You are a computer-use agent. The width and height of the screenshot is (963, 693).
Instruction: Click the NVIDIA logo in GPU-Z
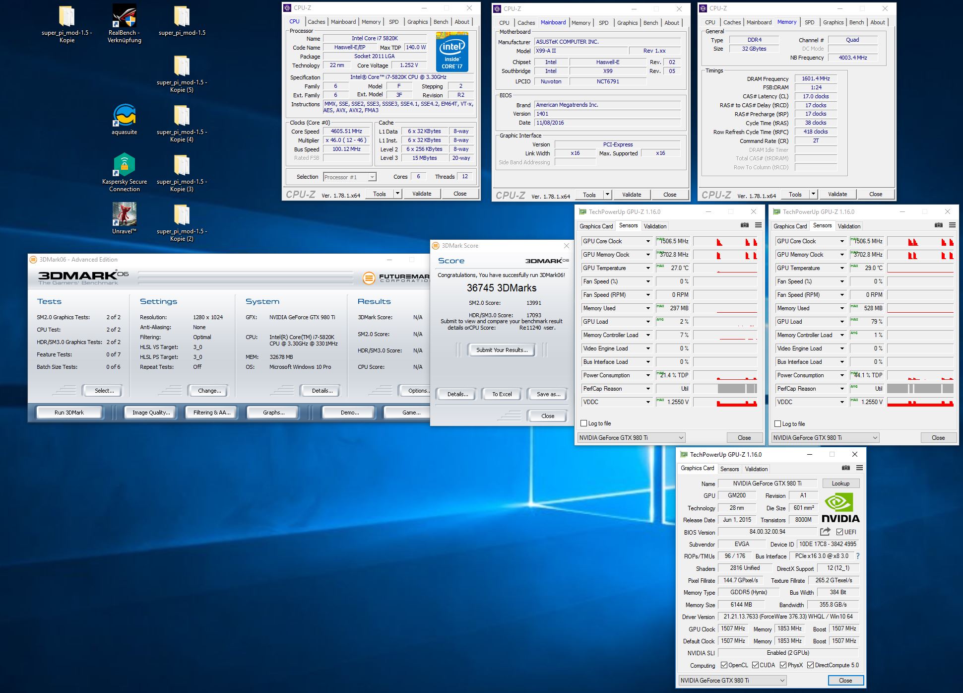coord(840,508)
